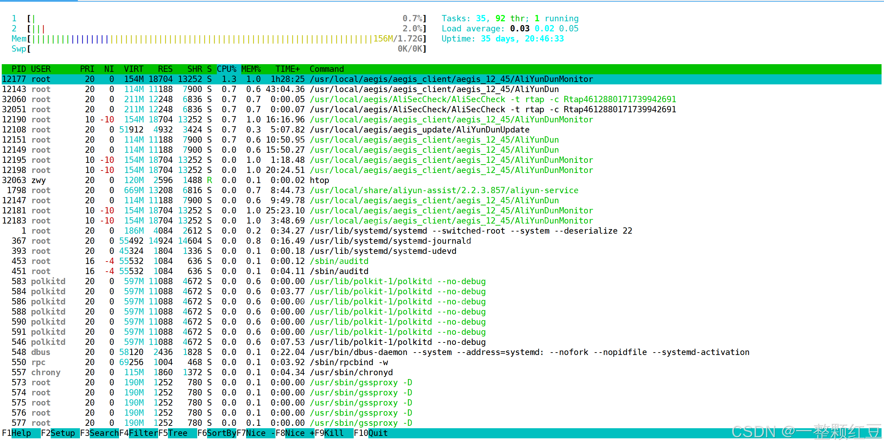Select the AliYunDunUpdate process row
This screenshot has height=446, width=884.
[x=419, y=130]
